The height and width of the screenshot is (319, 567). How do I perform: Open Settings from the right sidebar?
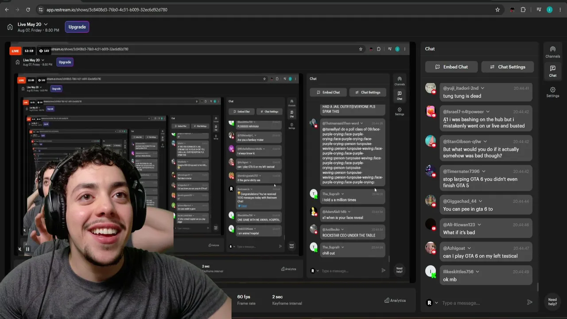point(553,92)
